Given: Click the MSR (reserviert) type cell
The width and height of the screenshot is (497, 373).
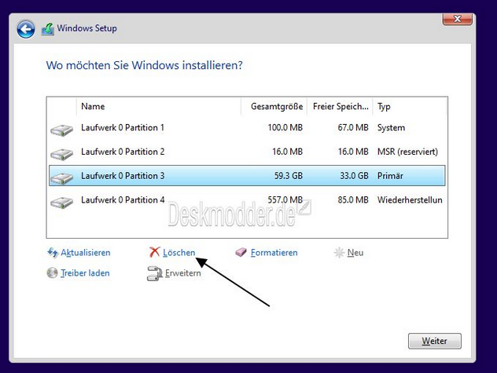Looking at the screenshot, I should [x=407, y=152].
